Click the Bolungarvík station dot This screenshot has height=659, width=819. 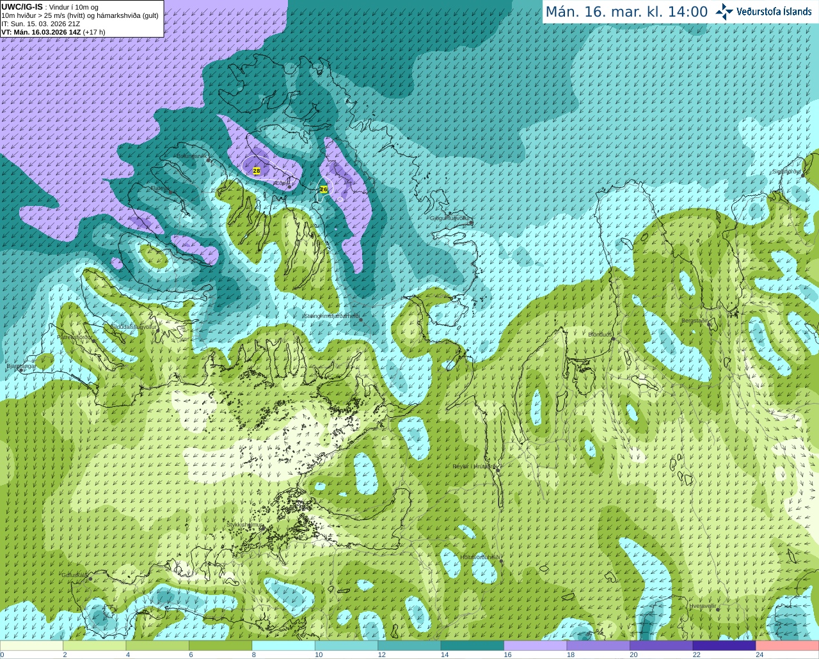click(x=209, y=160)
